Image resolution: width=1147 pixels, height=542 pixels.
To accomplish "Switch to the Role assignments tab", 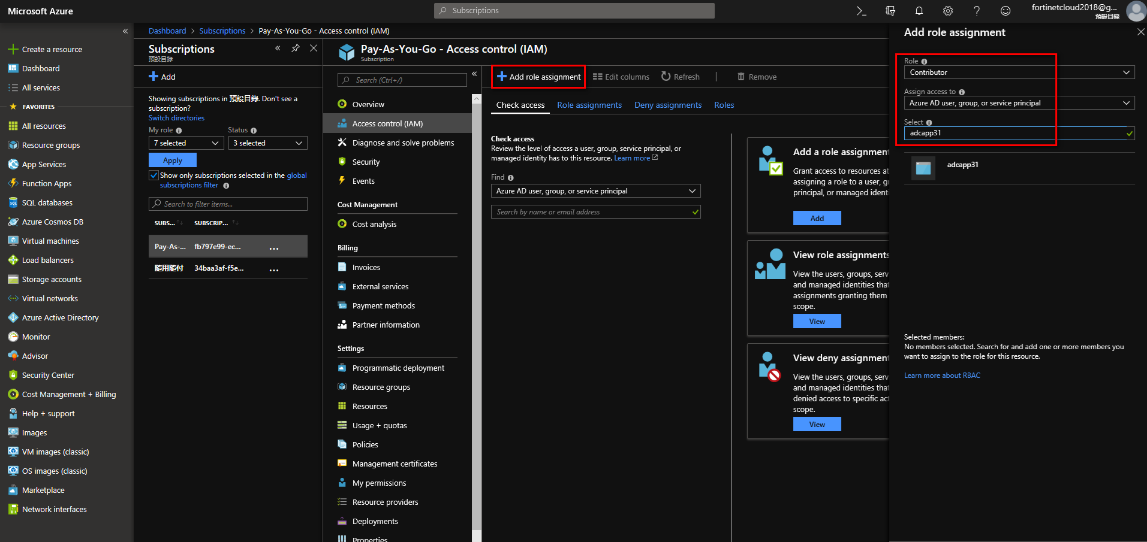I will point(589,105).
